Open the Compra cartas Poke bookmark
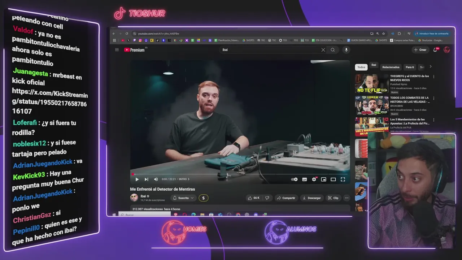 (x=403, y=40)
